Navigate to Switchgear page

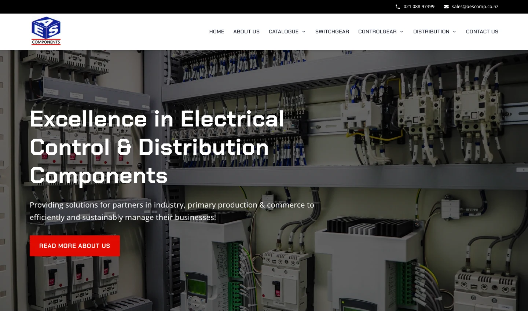point(332,32)
